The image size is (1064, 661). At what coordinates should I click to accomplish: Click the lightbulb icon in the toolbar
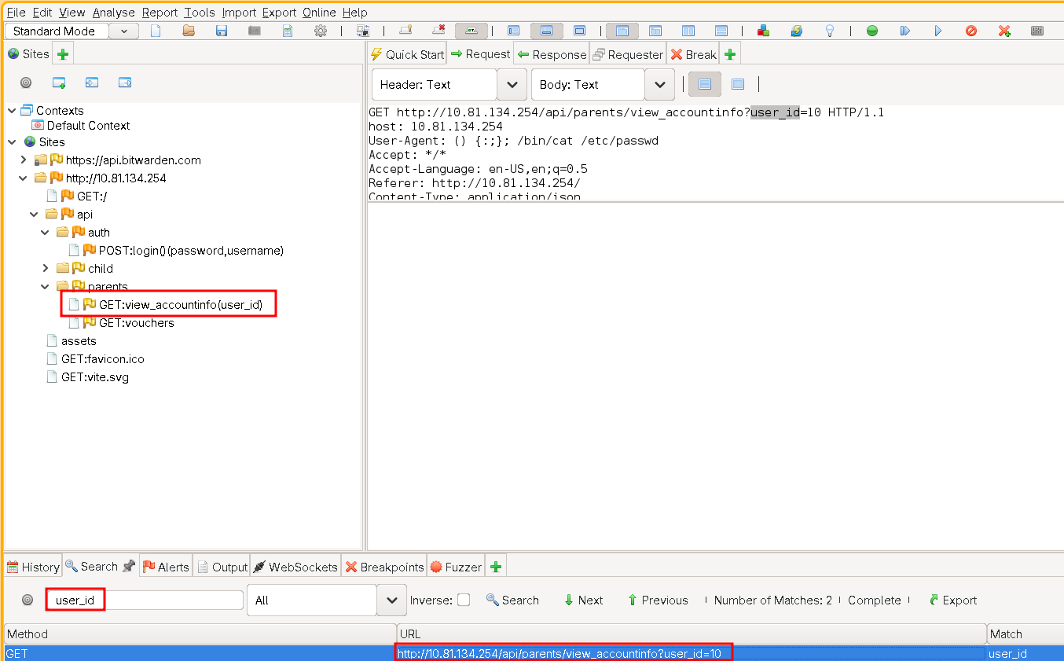pyautogui.click(x=829, y=31)
